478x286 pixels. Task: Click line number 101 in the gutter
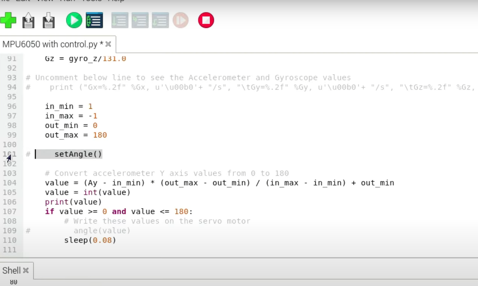click(x=11, y=154)
